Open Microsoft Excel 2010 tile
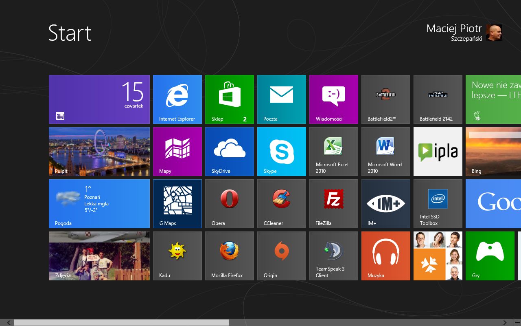521x326 pixels. (x=334, y=152)
